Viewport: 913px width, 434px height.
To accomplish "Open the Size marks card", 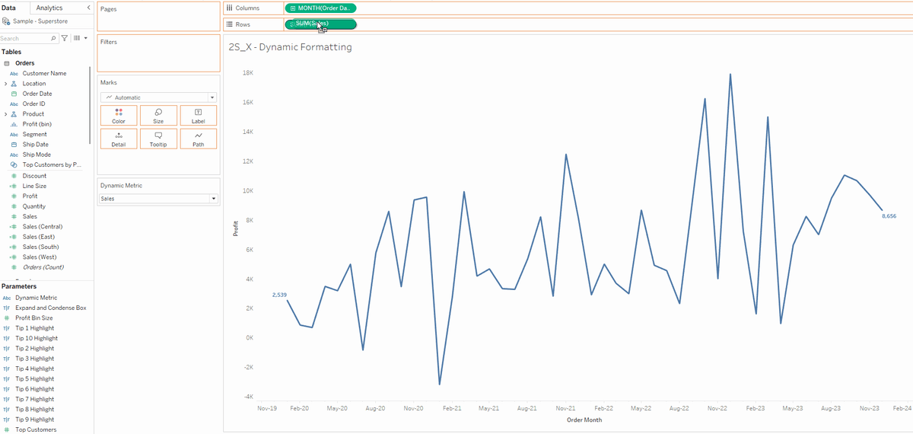I will click(x=158, y=116).
